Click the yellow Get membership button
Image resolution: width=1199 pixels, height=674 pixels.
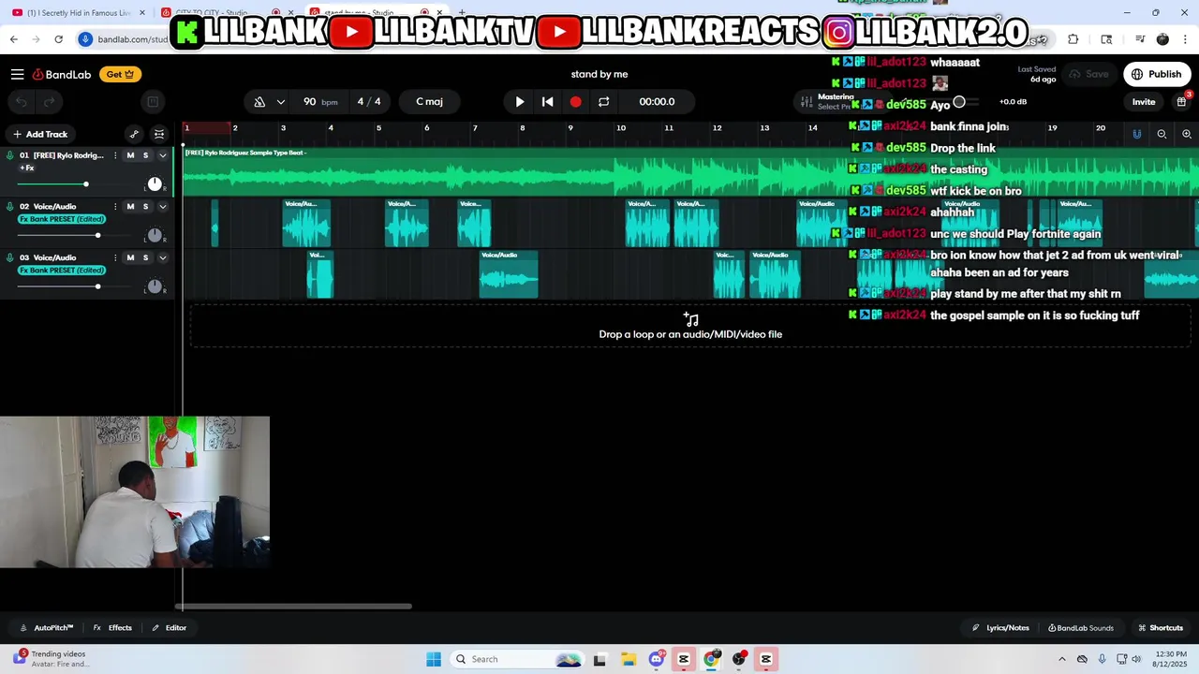(121, 74)
